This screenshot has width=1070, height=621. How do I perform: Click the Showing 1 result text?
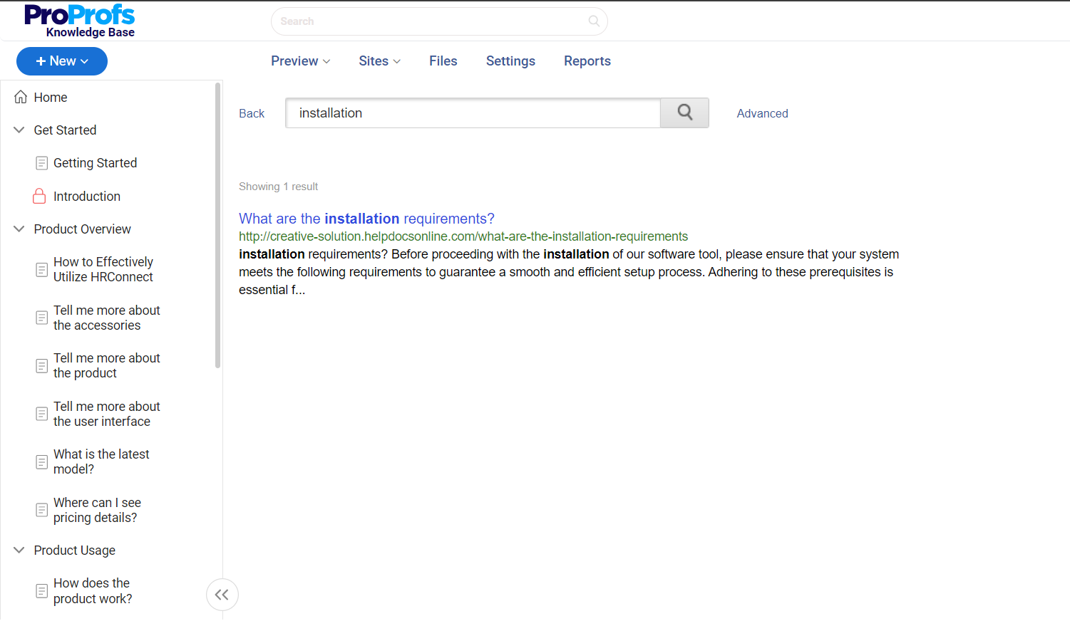pyautogui.click(x=279, y=187)
